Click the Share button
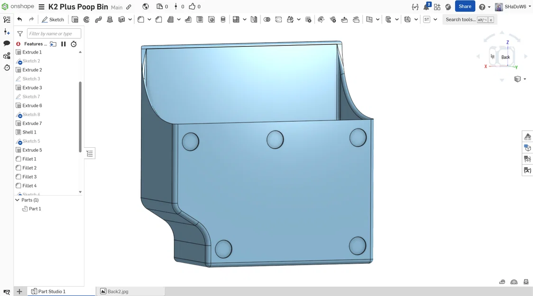Image resolution: width=533 pixels, height=296 pixels. coord(465,7)
